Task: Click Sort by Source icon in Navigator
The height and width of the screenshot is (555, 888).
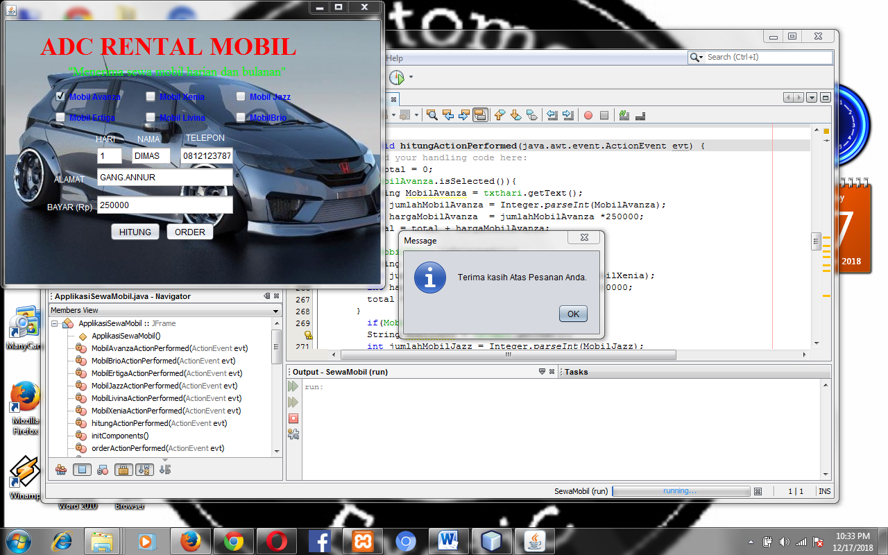Action: [x=165, y=470]
